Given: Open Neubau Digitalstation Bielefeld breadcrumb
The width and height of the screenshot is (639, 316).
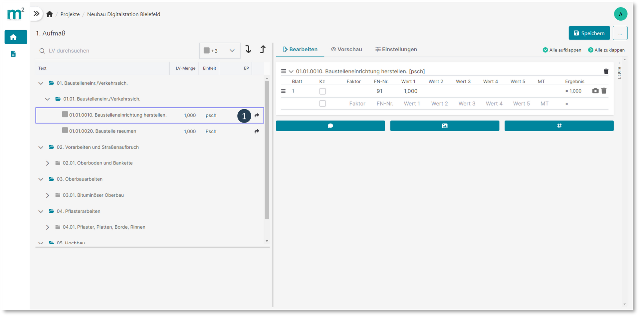Looking at the screenshot, I should point(123,14).
